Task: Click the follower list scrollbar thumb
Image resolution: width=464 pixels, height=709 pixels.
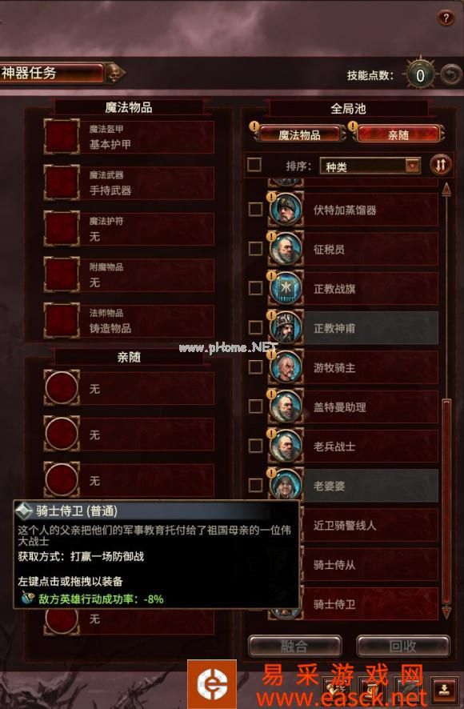Action: pyautogui.click(x=446, y=502)
